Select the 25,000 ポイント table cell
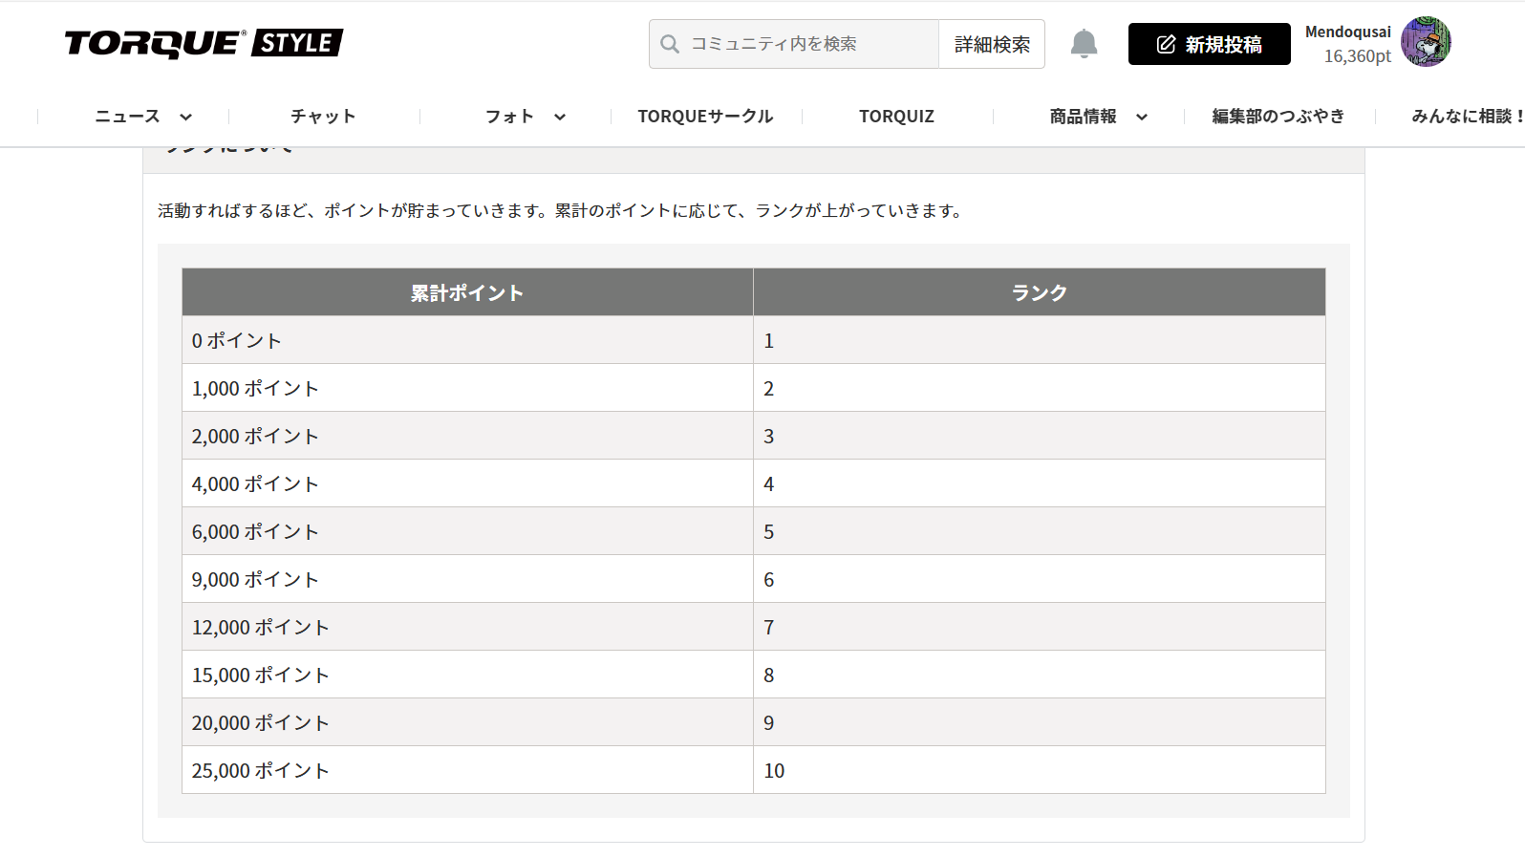Image resolution: width=1525 pixels, height=858 pixels. [x=467, y=770]
